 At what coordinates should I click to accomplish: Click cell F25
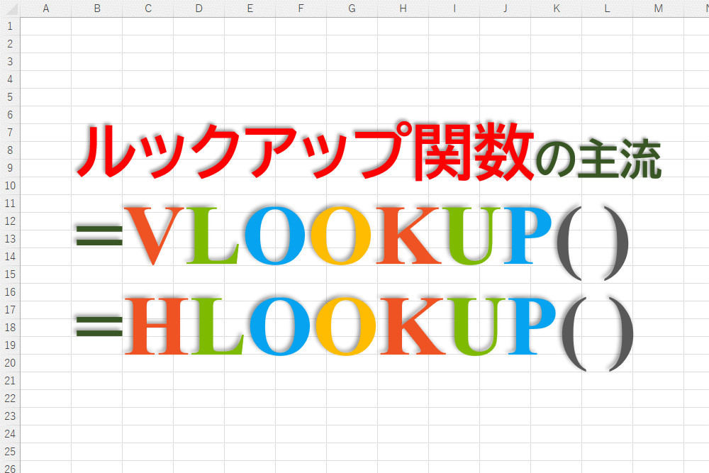point(301,452)
